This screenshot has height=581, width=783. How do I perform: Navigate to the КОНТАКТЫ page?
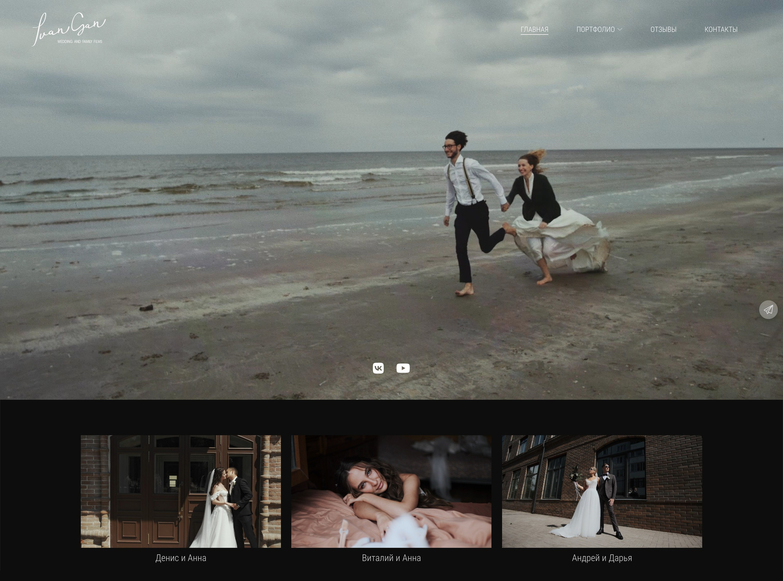click(721, 30)
